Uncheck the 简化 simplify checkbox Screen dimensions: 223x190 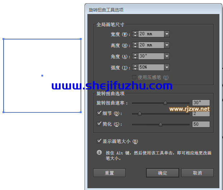pyautogui.click(x=99, y=124)
